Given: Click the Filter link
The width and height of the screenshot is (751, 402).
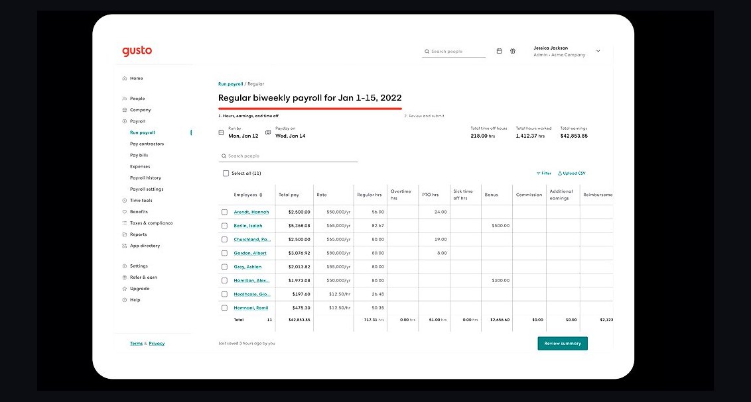Looking at the screenshot, I should [543, 174].
